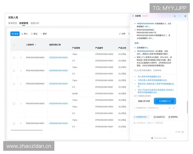
Task: Click the 采购入库 page title
Action: coord(13,17)
